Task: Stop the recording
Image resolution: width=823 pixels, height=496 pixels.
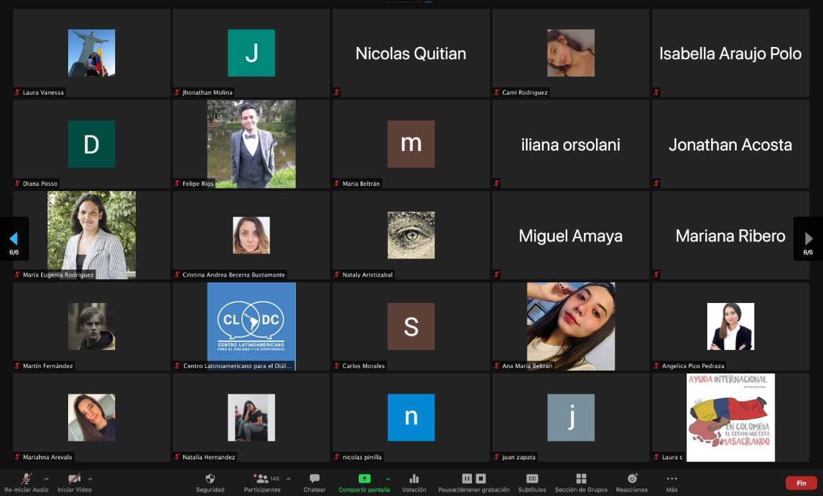Action: click(481, 479)
